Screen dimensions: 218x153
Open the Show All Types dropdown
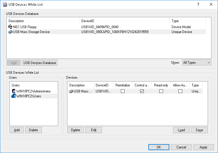coord(197,63)
